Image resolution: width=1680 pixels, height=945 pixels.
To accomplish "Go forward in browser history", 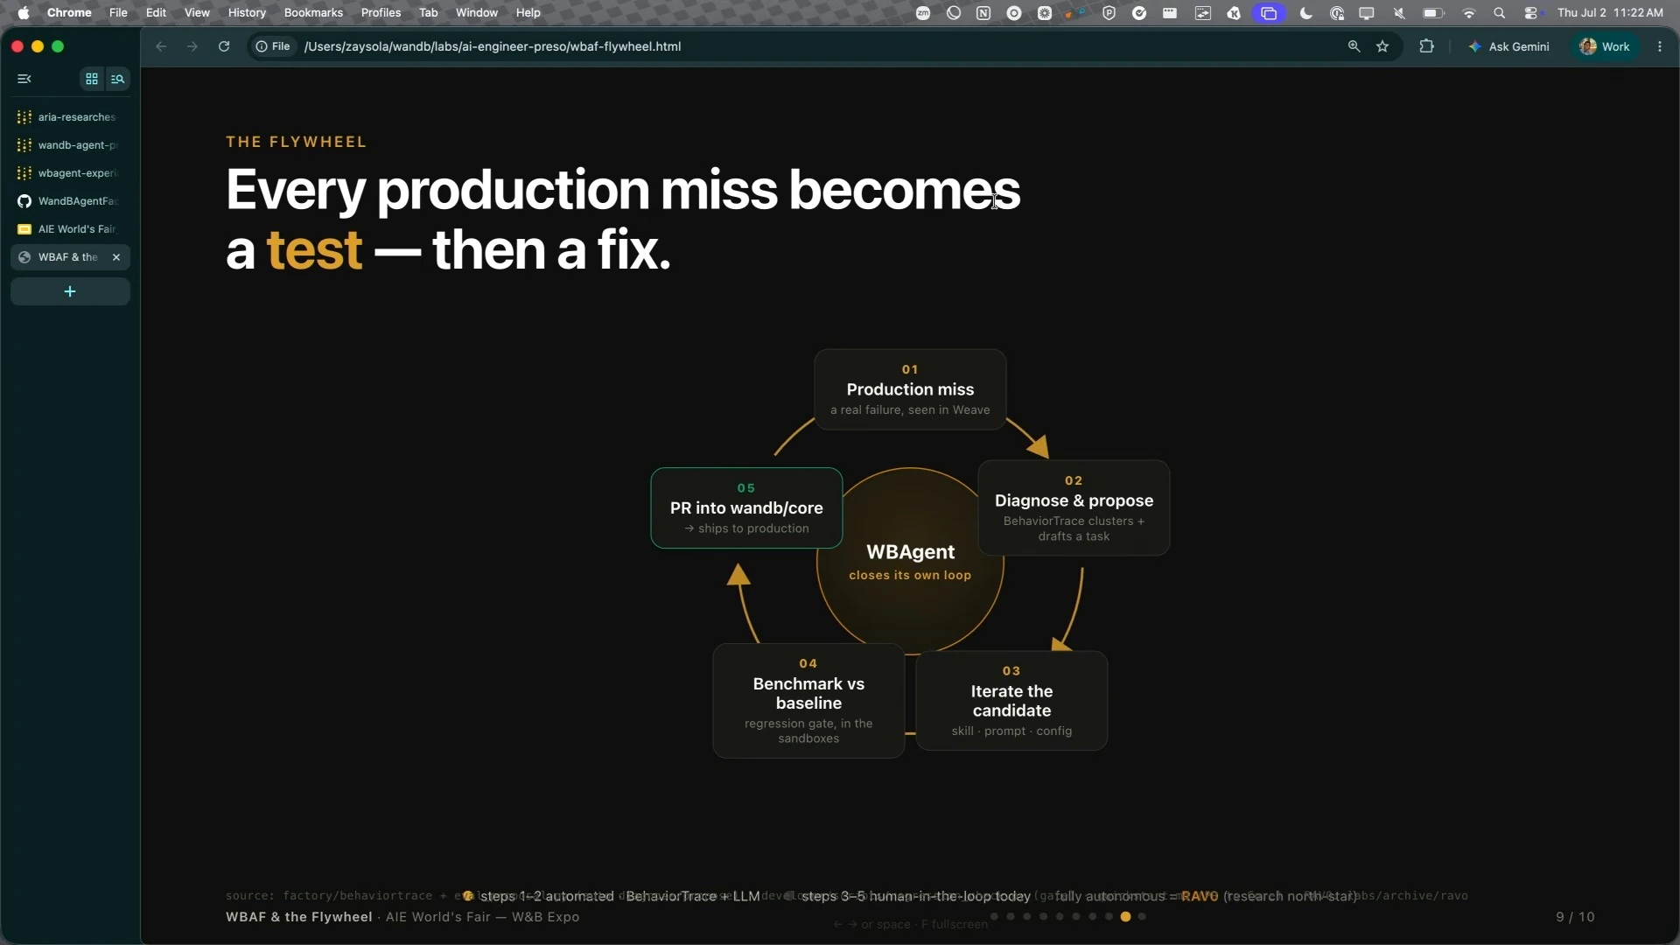I will click(192, 46).
